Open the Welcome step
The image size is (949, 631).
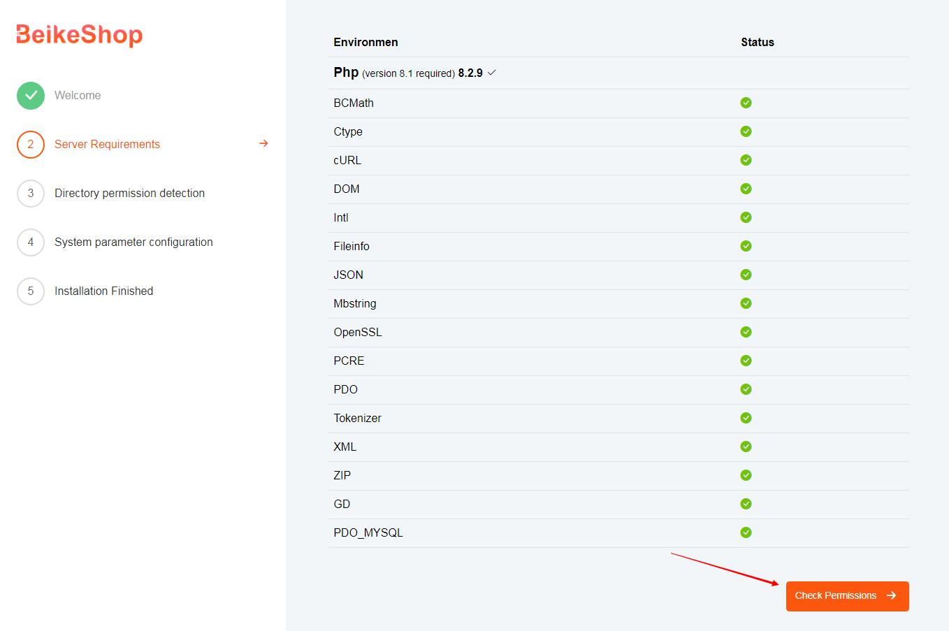78,96
